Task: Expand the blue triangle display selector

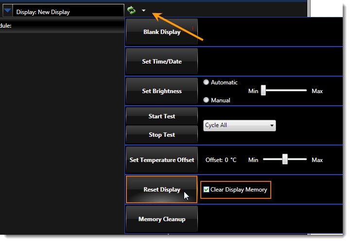Action: (x=8, y=11)
